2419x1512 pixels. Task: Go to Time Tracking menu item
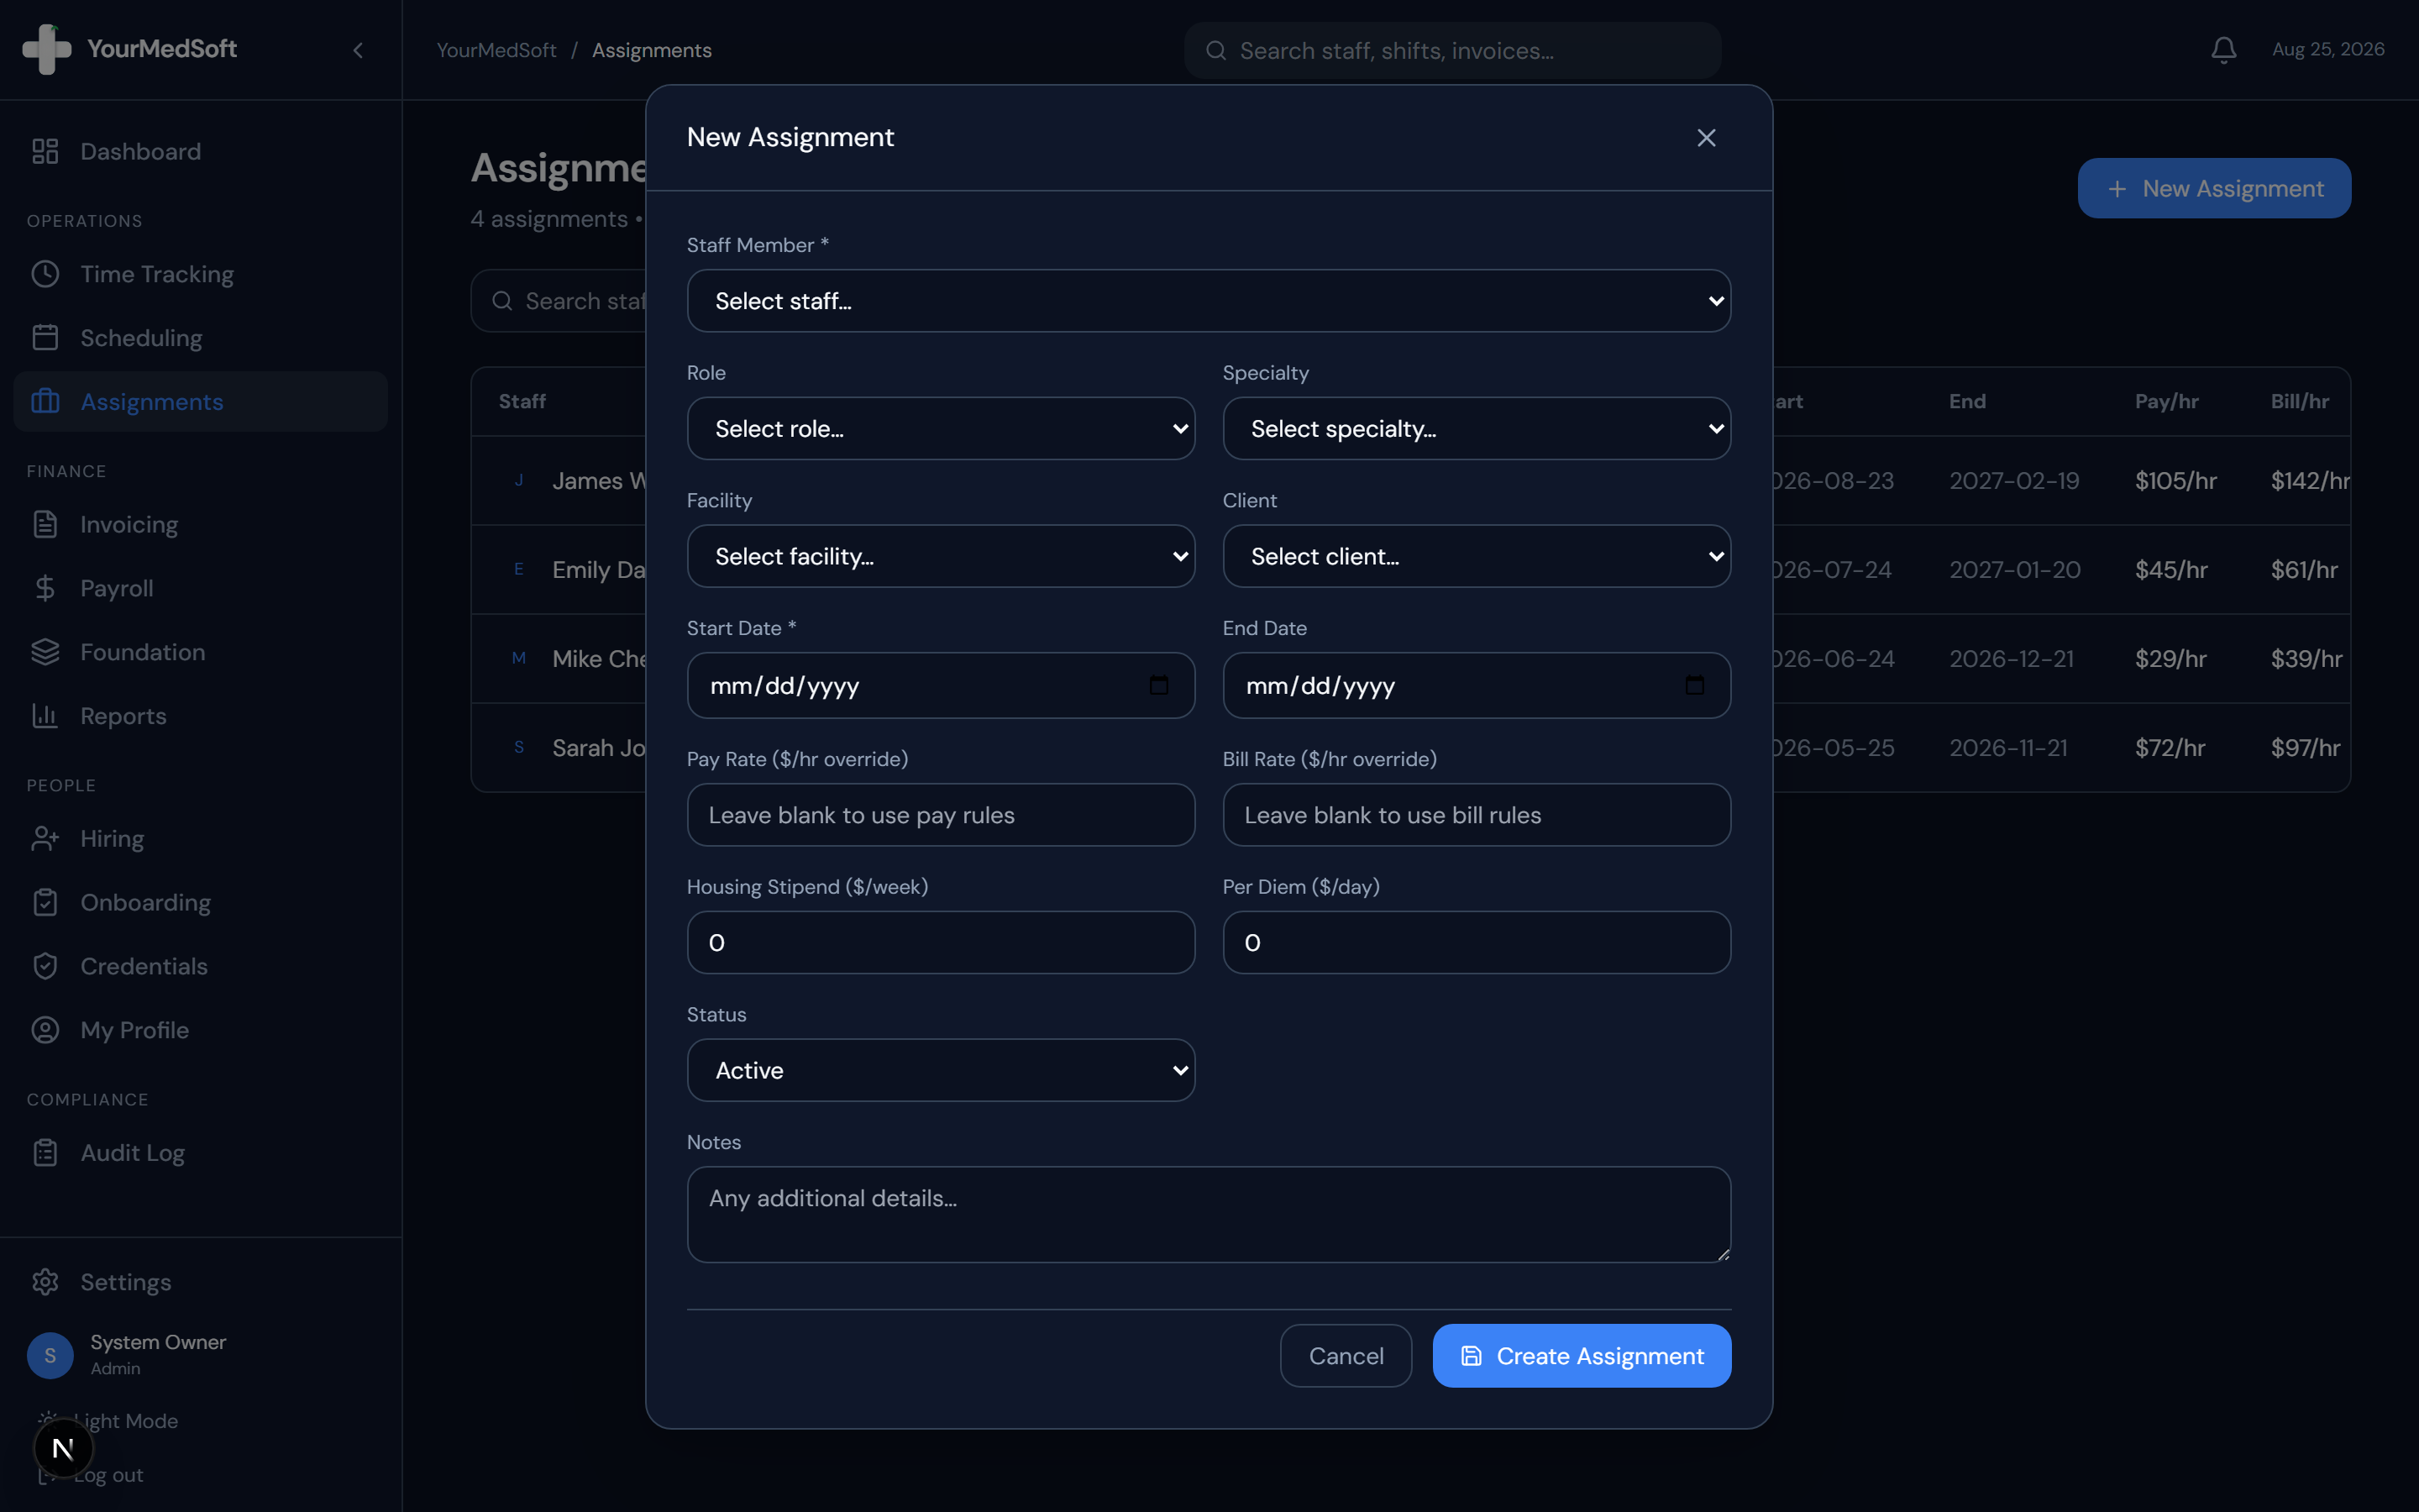[x=201, y=274]
